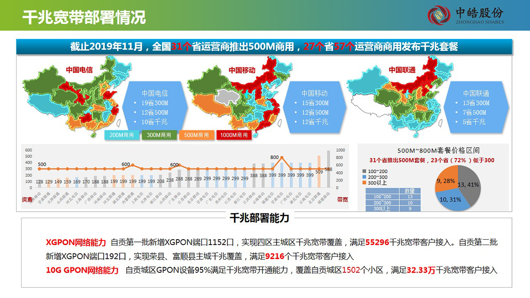Viewport: 530px width, 298px height.
Task: Click the red figure 32.33万
Action: [421, 270]
